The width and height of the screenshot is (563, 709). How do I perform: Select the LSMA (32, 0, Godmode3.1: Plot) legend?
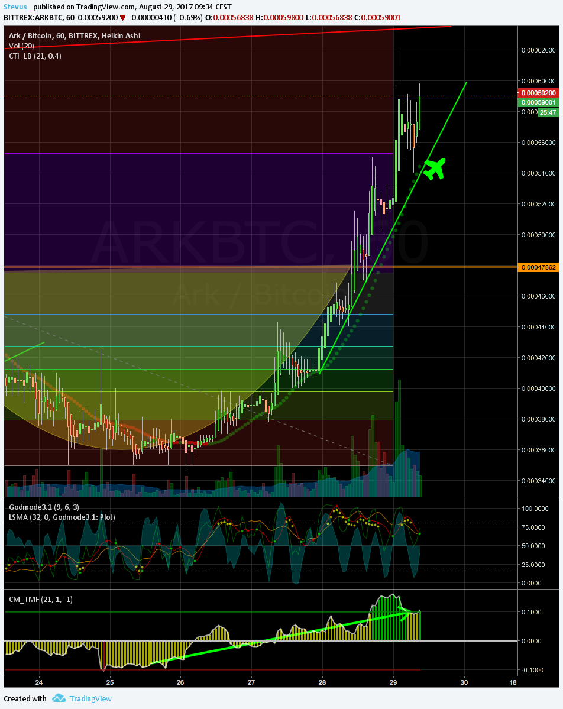62,517
